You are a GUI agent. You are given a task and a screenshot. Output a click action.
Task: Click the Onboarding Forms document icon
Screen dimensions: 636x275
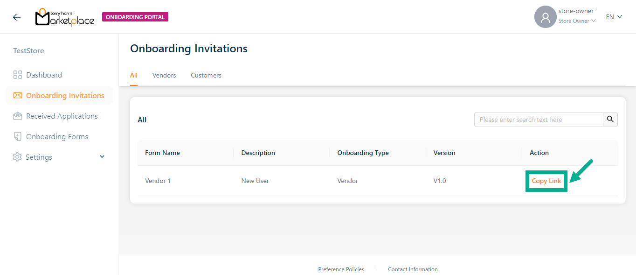[18, 137]
